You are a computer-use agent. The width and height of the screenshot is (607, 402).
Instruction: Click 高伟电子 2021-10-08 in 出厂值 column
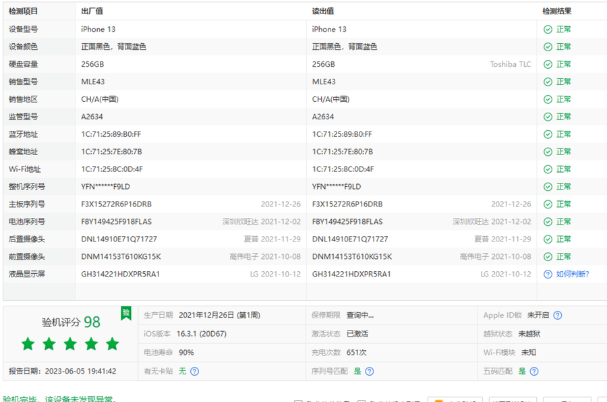[x=265, y=257]
